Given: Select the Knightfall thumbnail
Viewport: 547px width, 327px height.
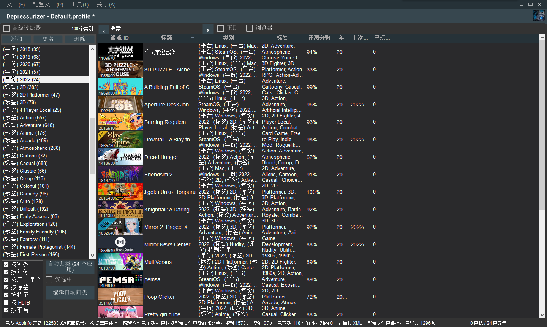Looking at the screenshot, I should click(x=120, y=210).
